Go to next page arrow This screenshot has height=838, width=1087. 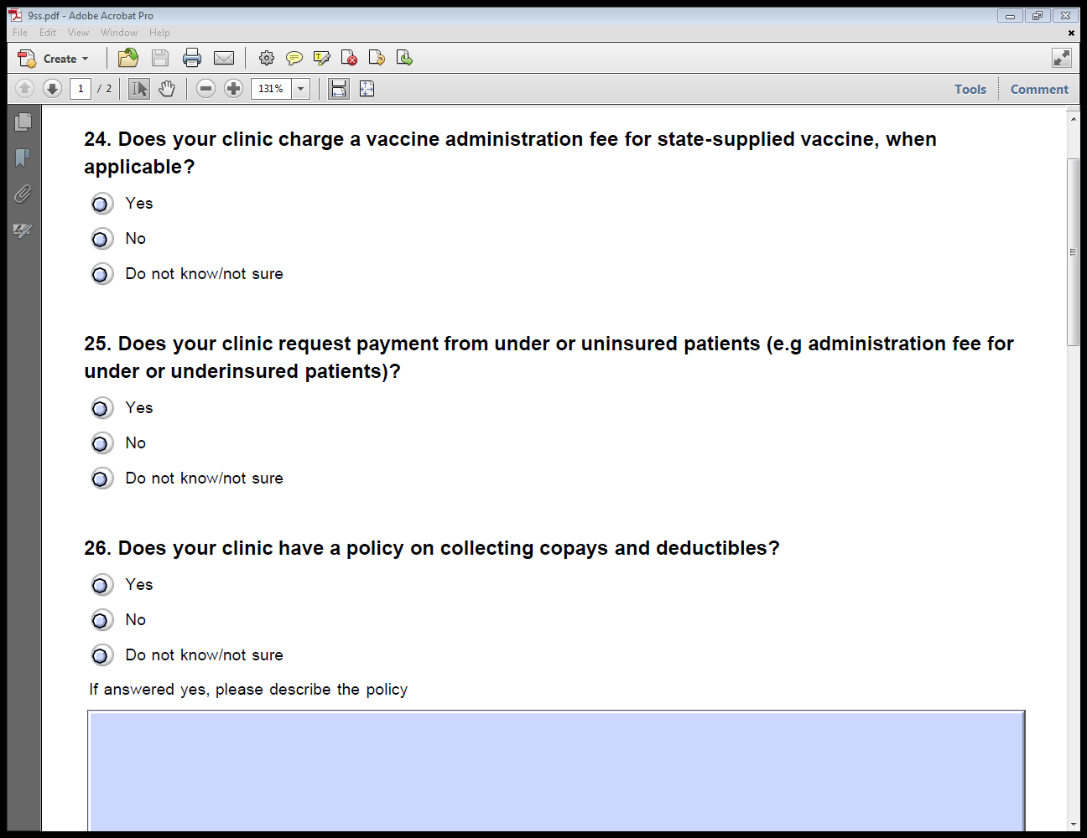pyautogui.click(x=52, y=88)
